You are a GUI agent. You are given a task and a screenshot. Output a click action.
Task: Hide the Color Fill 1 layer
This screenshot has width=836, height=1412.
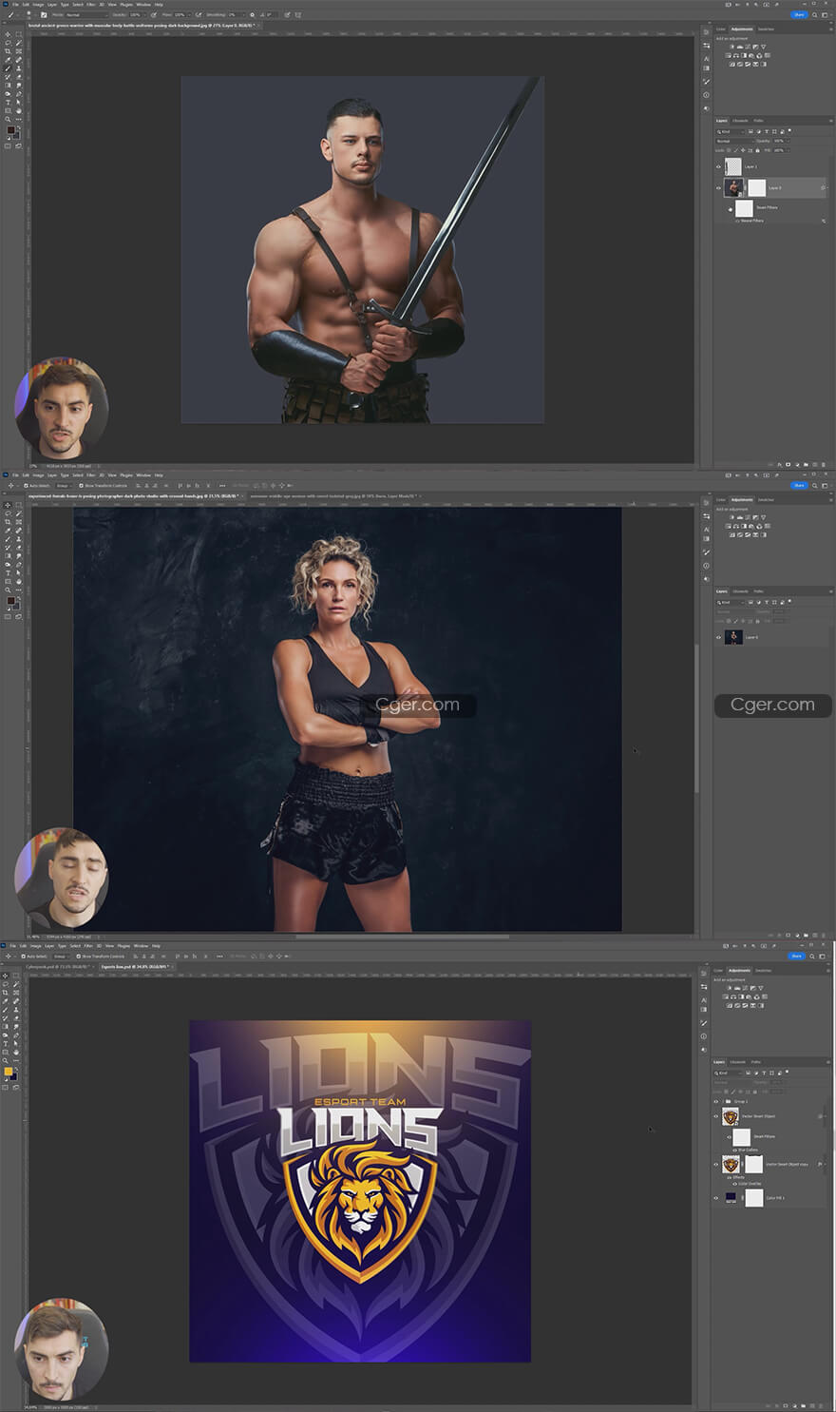click(716, 1198)
